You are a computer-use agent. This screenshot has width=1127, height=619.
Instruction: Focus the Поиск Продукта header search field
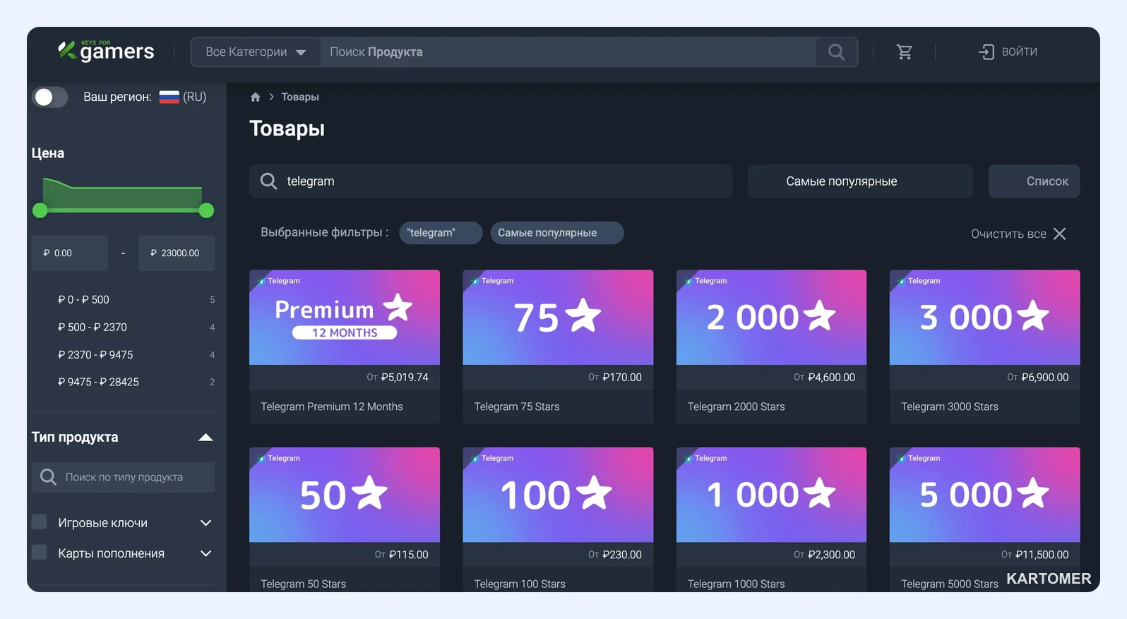568,52
